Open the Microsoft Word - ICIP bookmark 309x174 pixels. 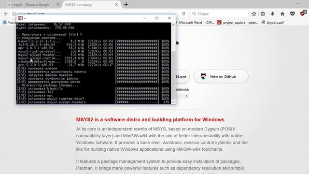[x=196, y=23]
